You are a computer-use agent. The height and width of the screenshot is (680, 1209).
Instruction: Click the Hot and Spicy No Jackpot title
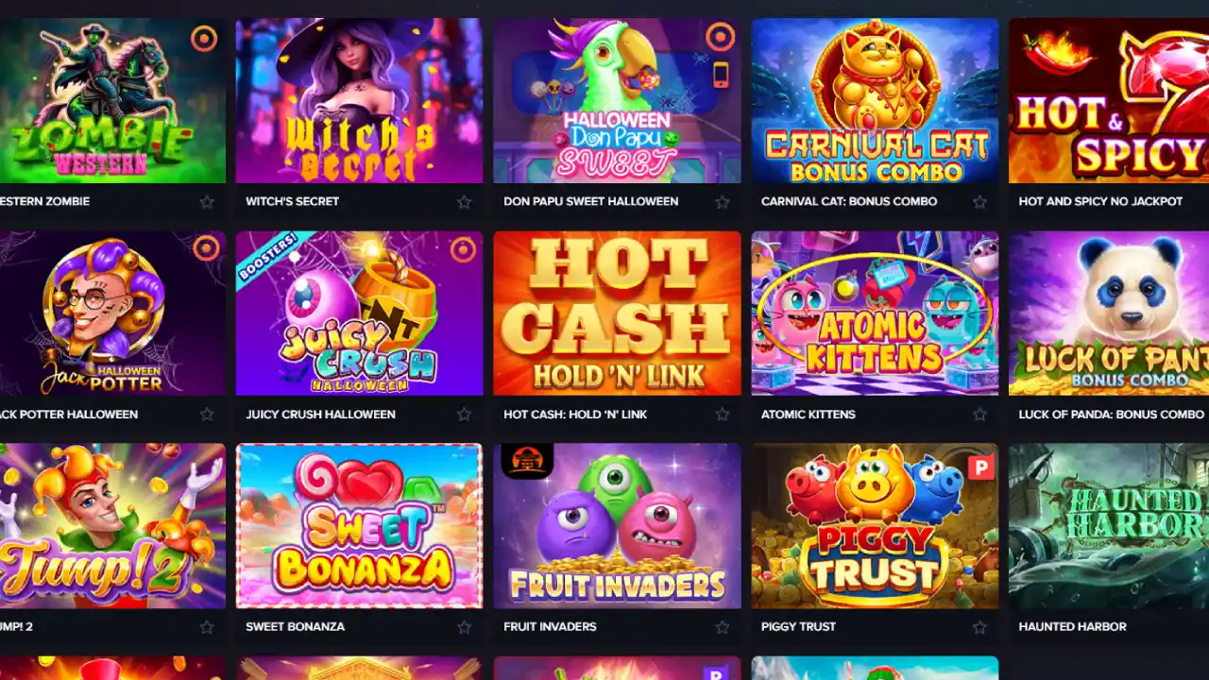coord(1100,201)
